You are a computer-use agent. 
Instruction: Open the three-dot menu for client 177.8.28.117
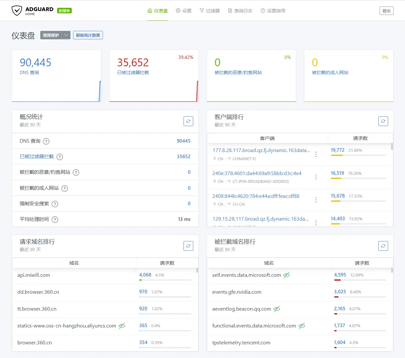click(x=316, y=154)
